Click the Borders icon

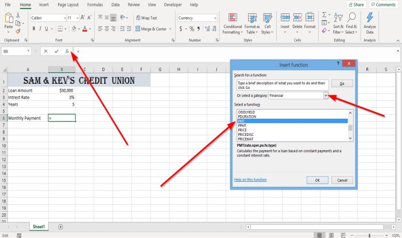60,29
